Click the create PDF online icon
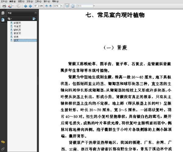Viewport: 183px width, 152px height. pos(10,6)
